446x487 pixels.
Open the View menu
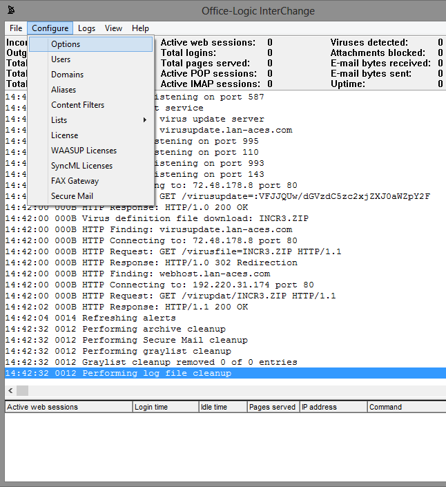(x=113, y=28)
